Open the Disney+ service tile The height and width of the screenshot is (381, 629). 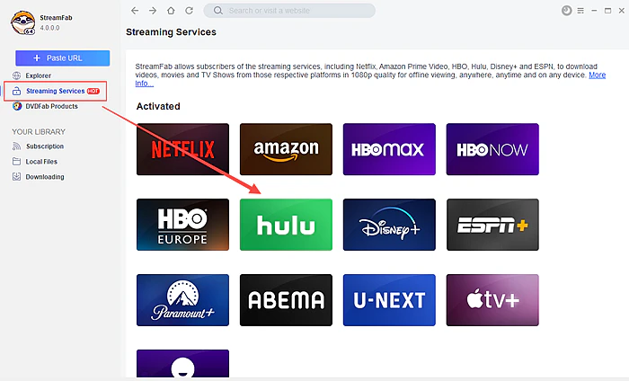(x=389, y=225)
